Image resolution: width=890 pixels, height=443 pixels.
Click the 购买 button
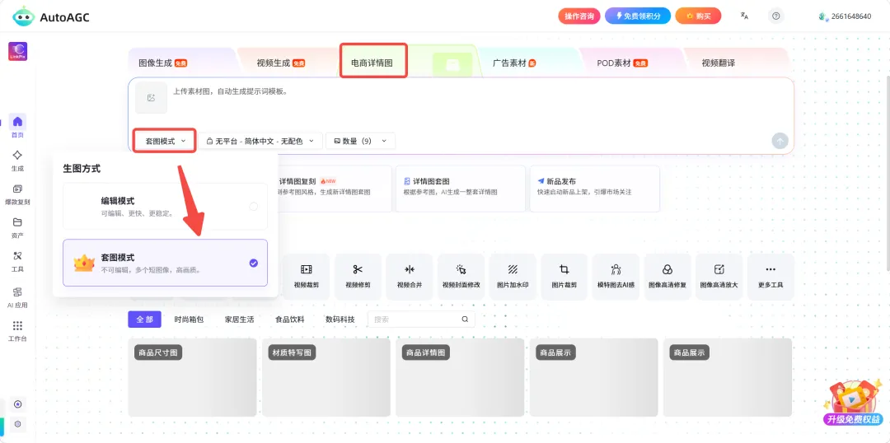[698, 16]
